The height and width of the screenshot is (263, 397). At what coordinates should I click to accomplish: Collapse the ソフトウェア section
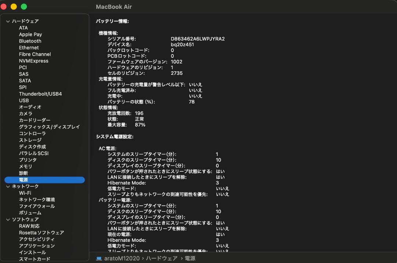pyautogui.click(x=8, y=220)
